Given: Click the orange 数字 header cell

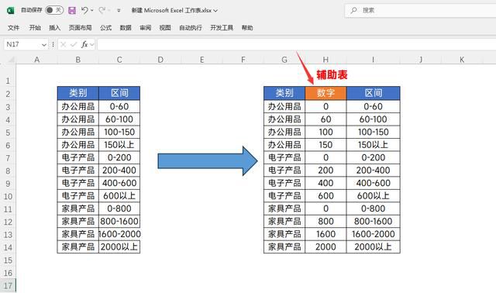Looking at the screenshot, I should 325,93.
